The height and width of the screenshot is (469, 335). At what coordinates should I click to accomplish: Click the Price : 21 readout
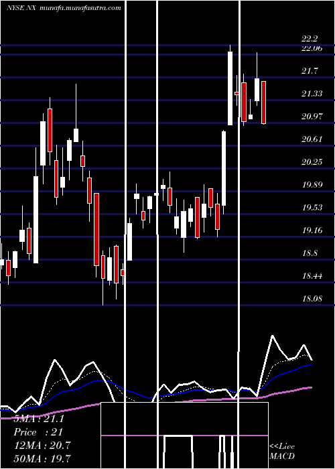coord(38,432)
